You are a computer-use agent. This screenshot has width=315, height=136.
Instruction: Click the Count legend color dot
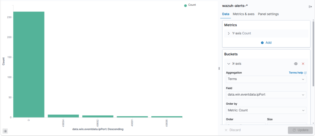[185, 6]
